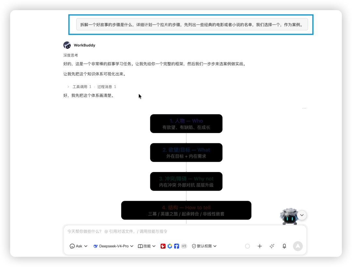
Task: Open the Ask mode dropdown
Action: click(78, 246)
